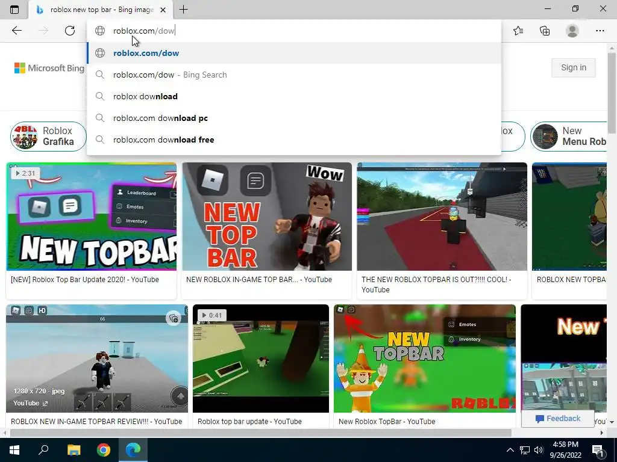Click the Sign in button
This screenshot has width=617, height=462.
coord(574,67)
